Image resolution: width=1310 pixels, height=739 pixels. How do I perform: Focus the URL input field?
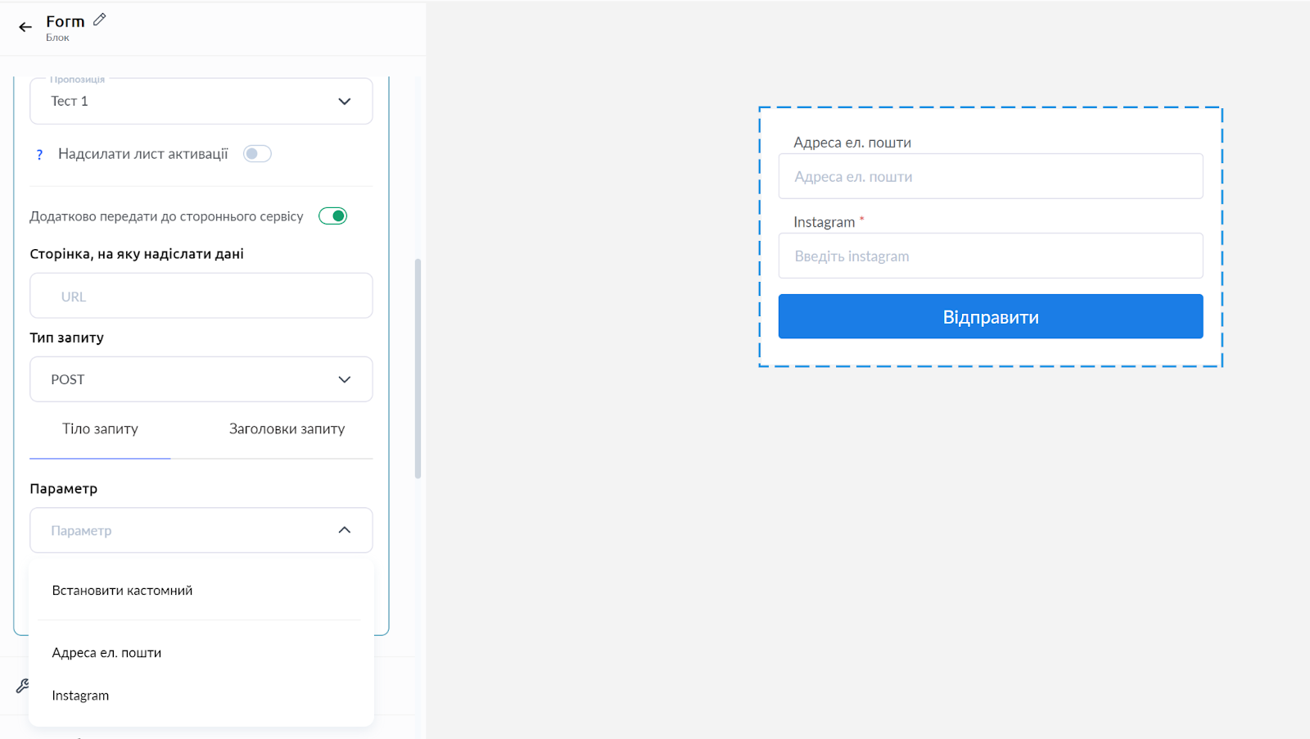(201, 296)
